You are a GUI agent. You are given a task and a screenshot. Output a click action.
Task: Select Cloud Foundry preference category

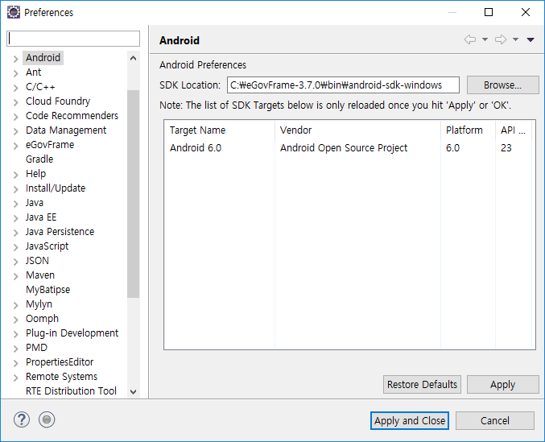(x=58, y=101)
